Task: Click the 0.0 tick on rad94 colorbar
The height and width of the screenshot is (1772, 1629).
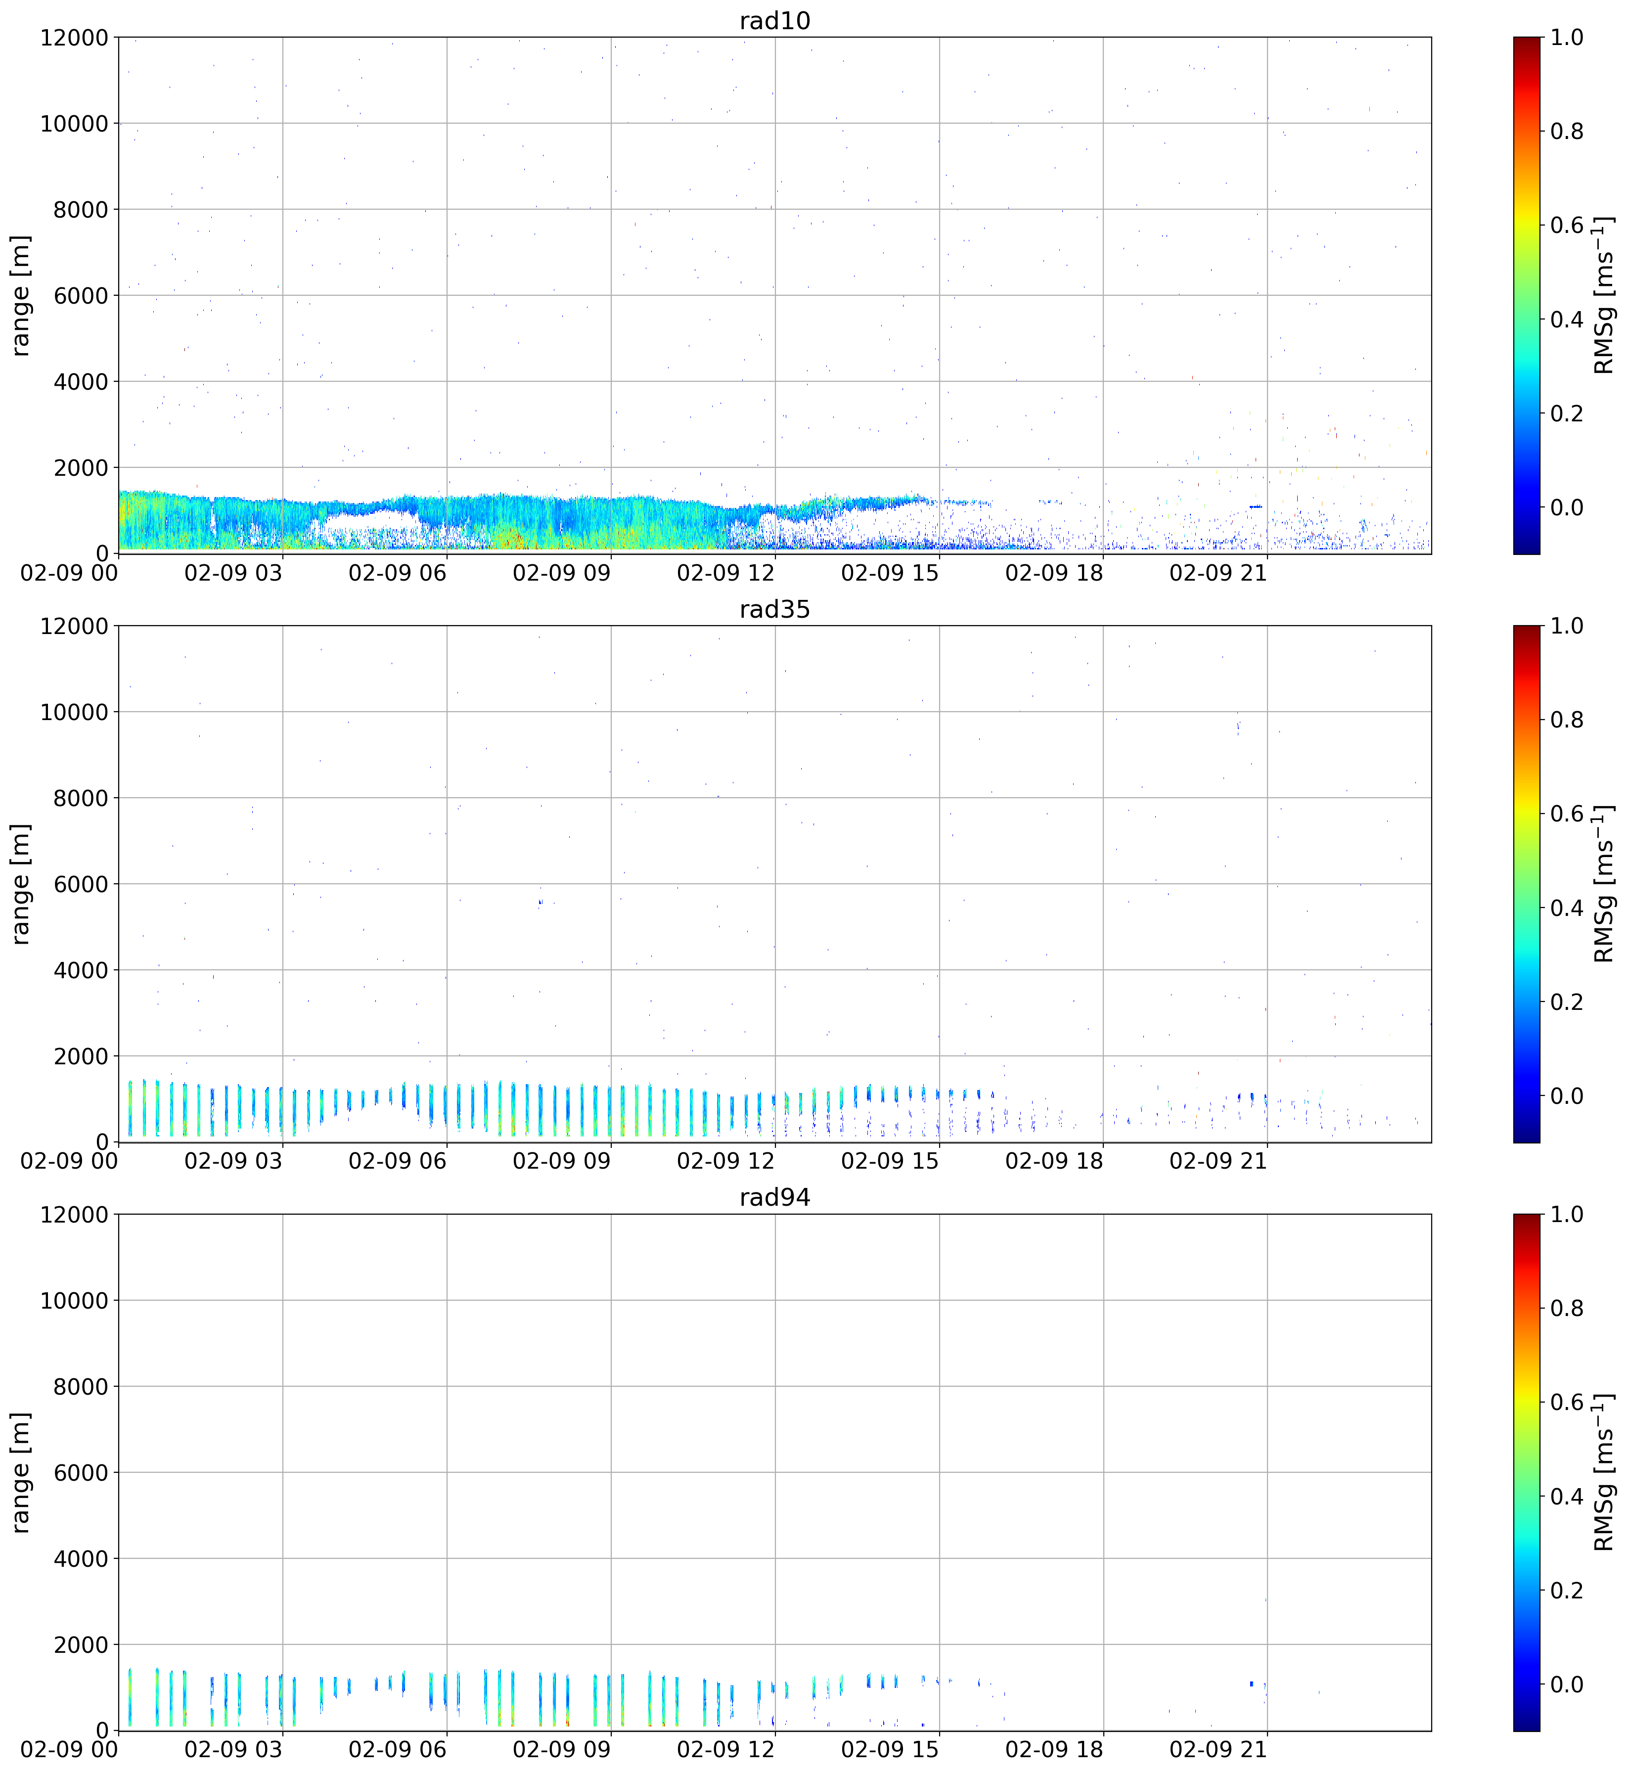Action: (1567, 1684)
